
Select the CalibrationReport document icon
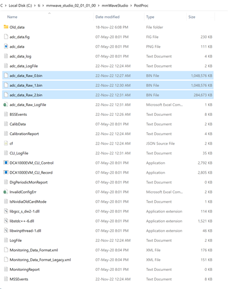(6, 133)
